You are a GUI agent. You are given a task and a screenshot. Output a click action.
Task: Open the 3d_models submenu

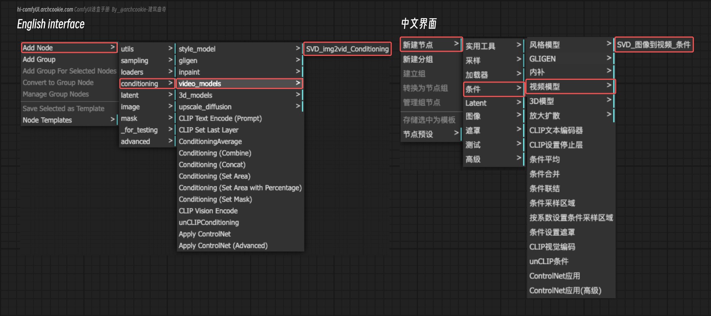click(x=240, y=95)
